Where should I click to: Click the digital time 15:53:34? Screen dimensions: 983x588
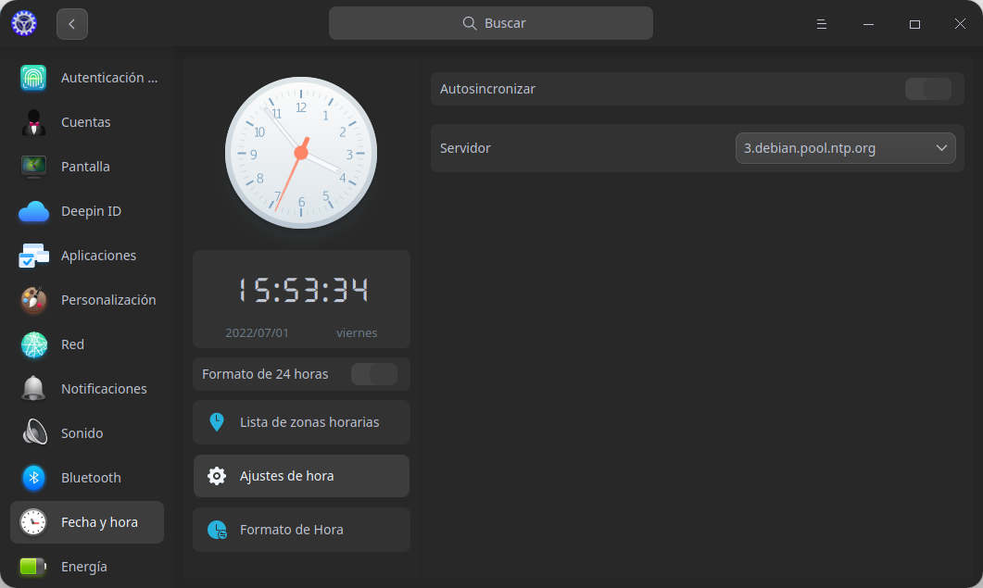coord(303,290)
